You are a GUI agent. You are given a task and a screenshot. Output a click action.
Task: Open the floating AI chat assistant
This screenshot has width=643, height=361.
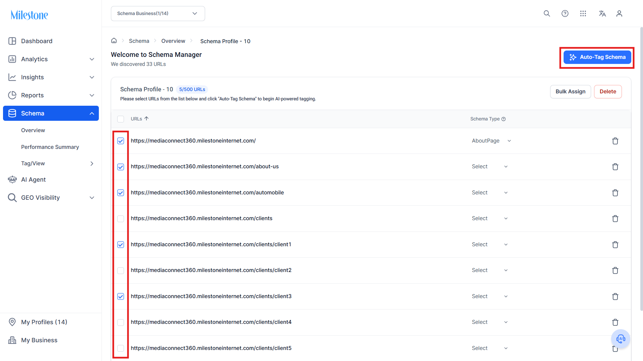(x=621, y=339)
